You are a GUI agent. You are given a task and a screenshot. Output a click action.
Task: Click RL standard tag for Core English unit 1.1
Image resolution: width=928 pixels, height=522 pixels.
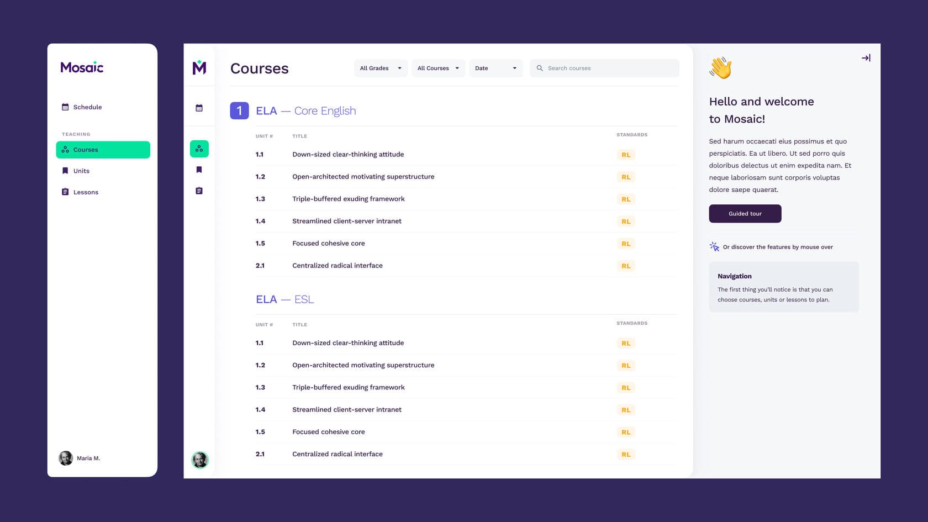coord(625,155)
